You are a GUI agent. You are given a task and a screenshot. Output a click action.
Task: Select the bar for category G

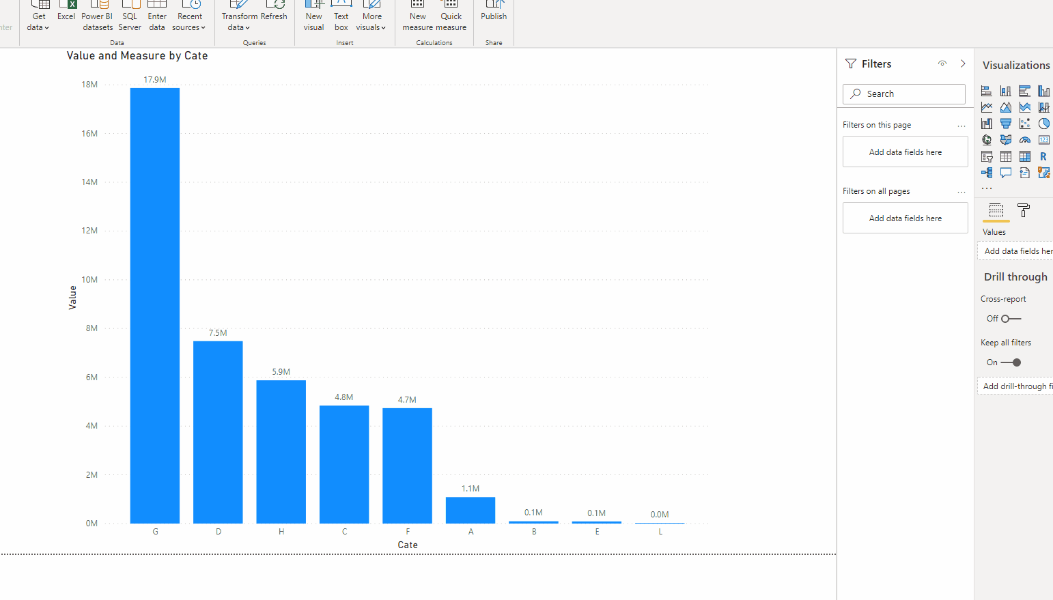(x=155, y=306)
